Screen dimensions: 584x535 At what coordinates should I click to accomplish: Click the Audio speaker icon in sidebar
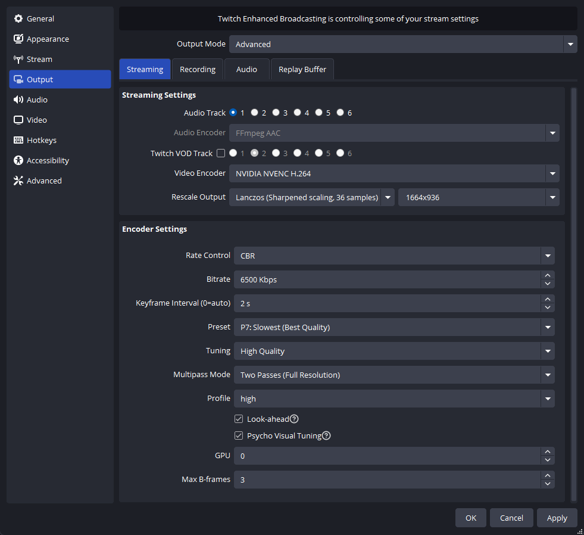[18, 99]
